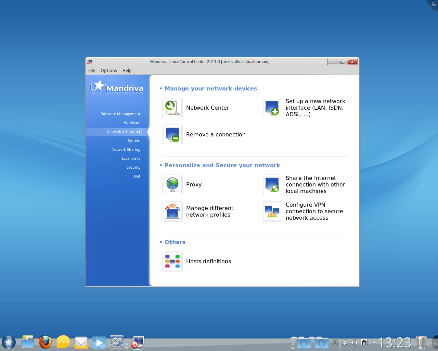Click 'Personalize and Secure your network' heading
The width and height of the screenshot is (438, 351).
222,166
